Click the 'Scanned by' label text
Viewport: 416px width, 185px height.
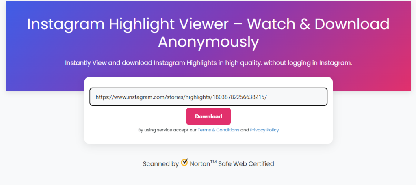click(161, 164)
